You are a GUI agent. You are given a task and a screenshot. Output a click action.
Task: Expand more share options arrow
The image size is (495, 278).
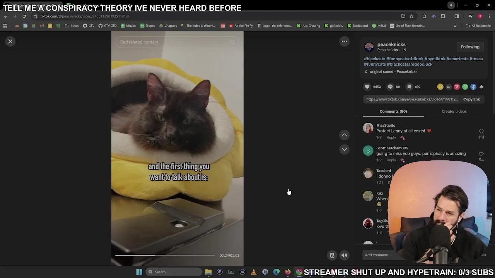click(x=481, y=87)
